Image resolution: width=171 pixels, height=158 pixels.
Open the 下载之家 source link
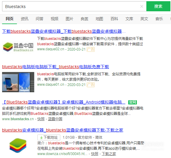[x=109, y=154]
